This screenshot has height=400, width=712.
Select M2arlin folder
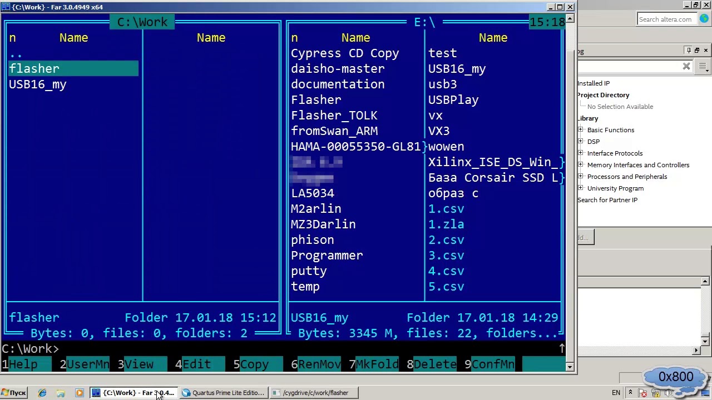[316, 209]
